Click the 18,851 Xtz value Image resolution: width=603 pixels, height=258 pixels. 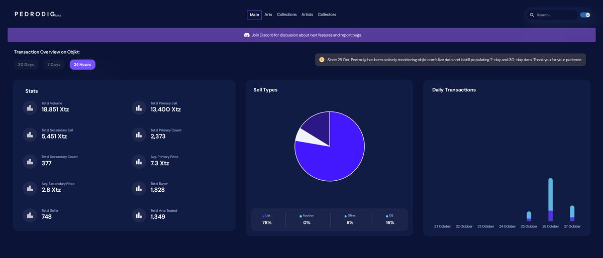pos(55,109)
